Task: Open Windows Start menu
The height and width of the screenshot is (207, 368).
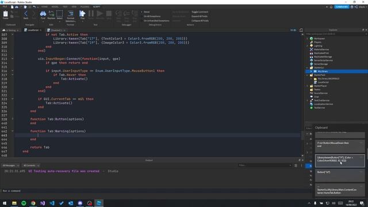Action: coord(5,203)
